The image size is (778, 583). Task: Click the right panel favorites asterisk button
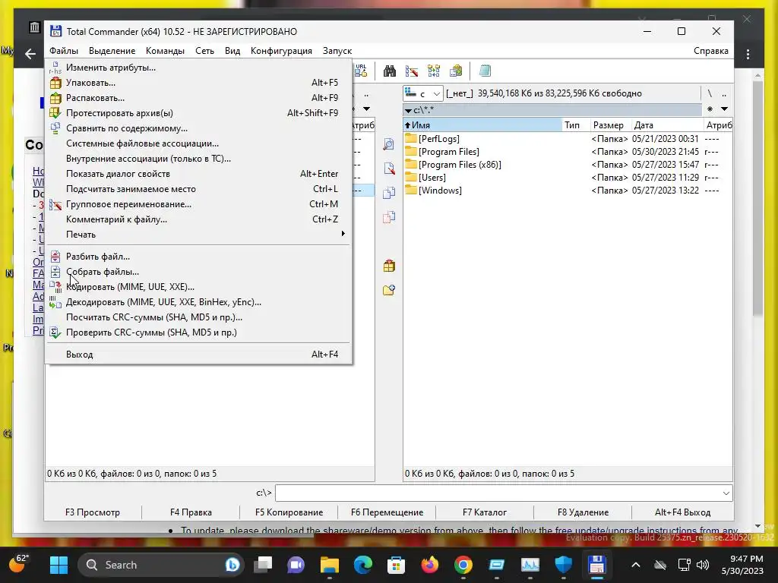coord(710,109)
